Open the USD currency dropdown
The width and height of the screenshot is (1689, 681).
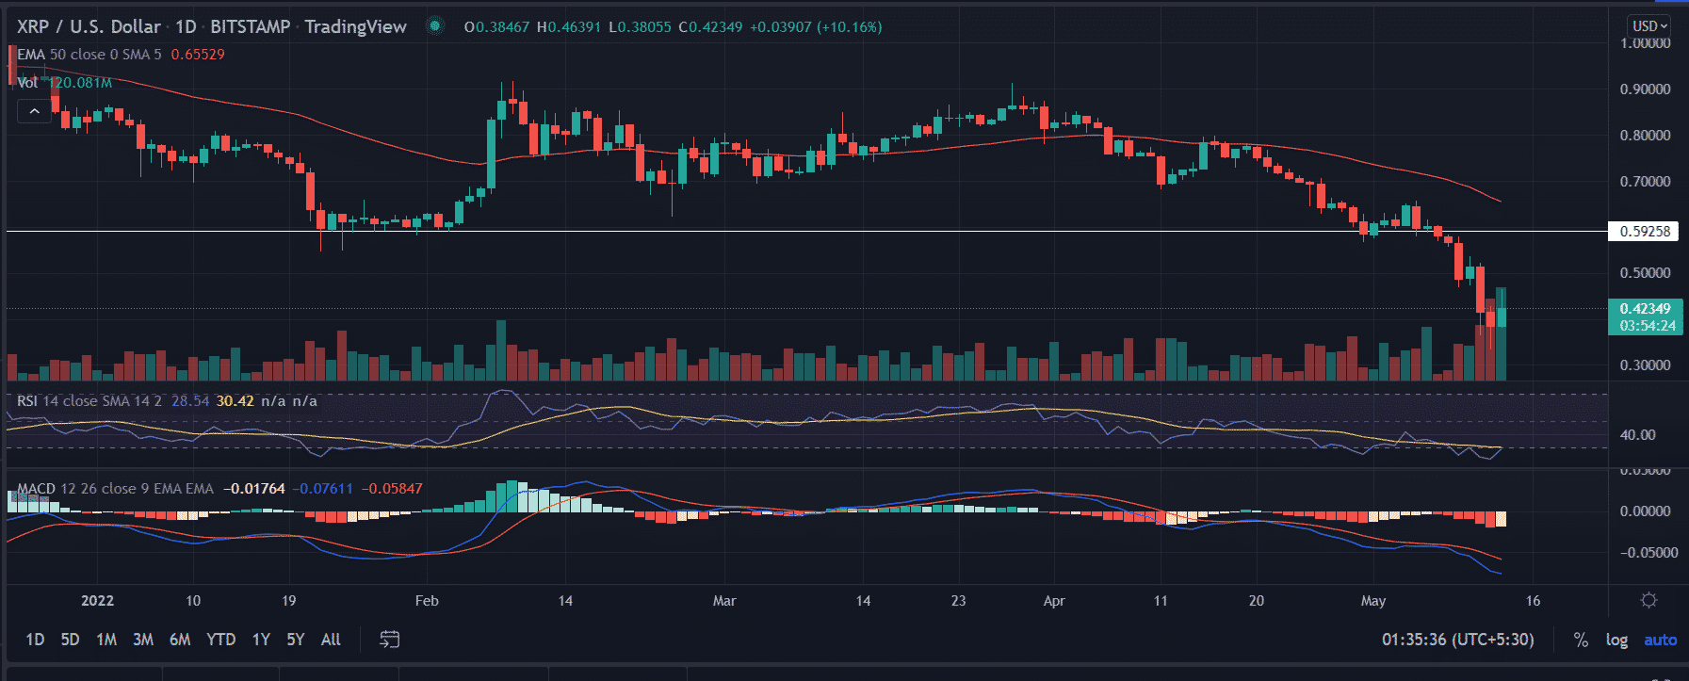click(x=1649, y=26)
